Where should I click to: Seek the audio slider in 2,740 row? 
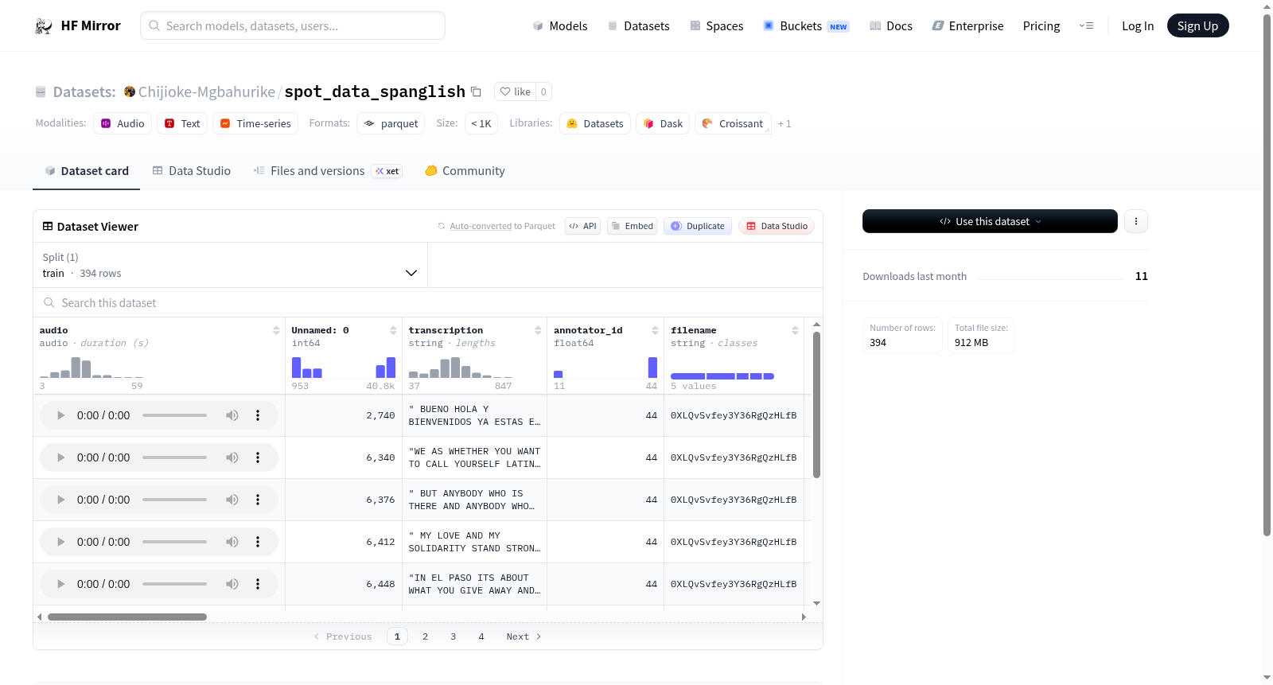tap(174, 415)
